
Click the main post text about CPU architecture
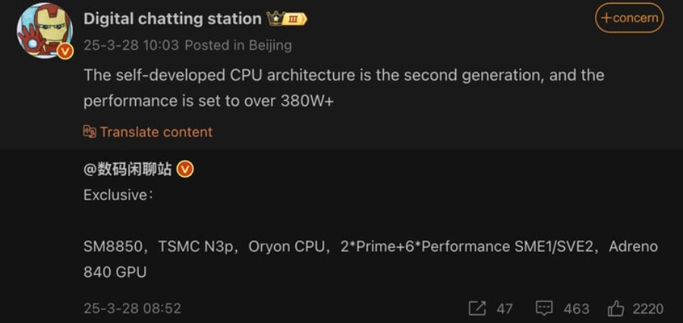tap(343, 88)
